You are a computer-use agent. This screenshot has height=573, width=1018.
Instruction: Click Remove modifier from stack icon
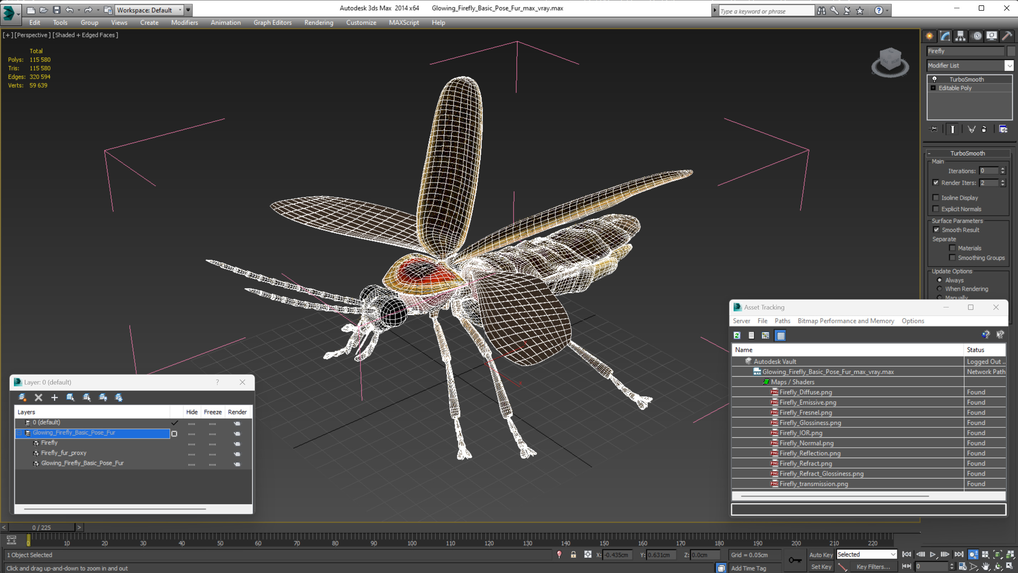984,129
